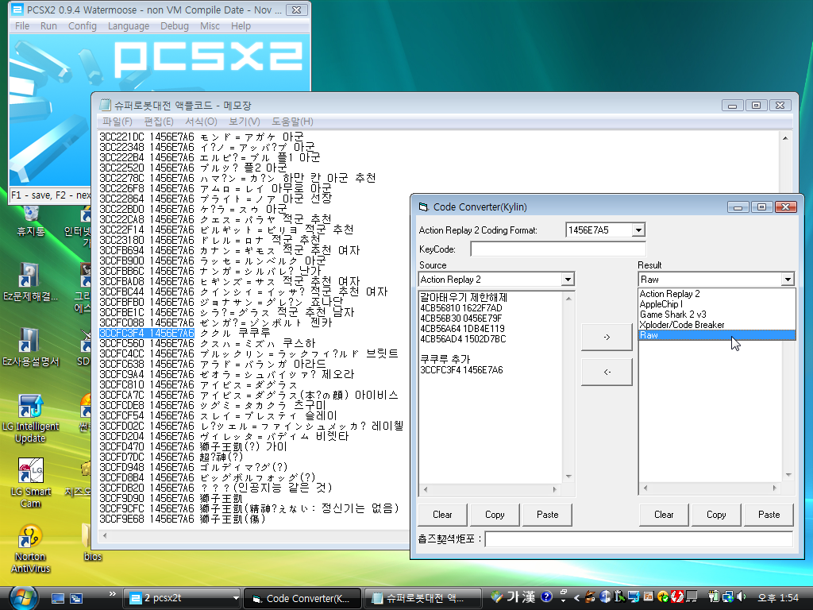Viewport: 813px width, 610px height.
Task: Click the KeyCode input field
Action: 558,249
